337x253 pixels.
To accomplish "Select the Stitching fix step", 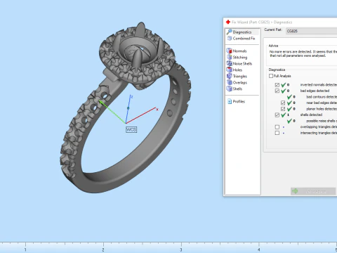I will (239, 57).
